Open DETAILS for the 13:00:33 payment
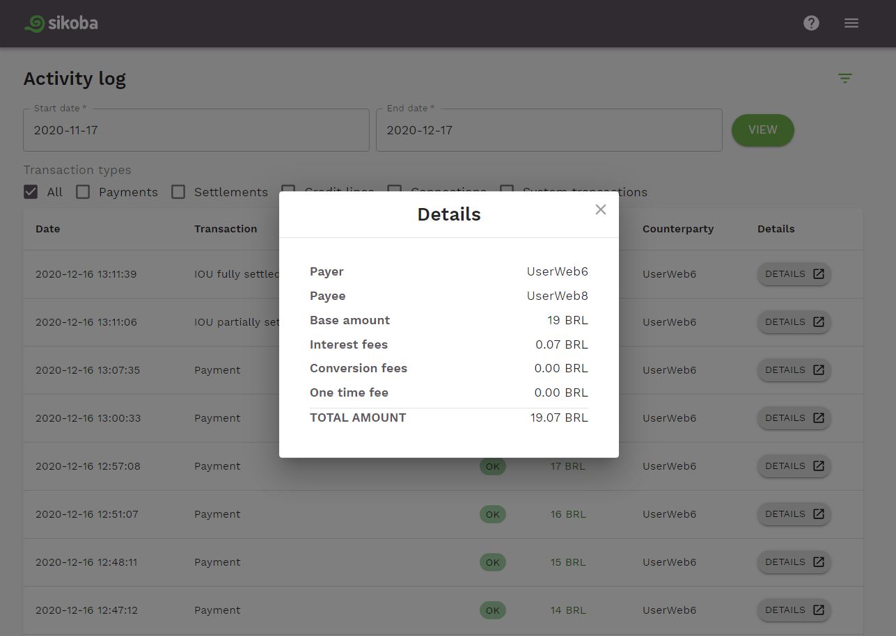 coord(794,418)
